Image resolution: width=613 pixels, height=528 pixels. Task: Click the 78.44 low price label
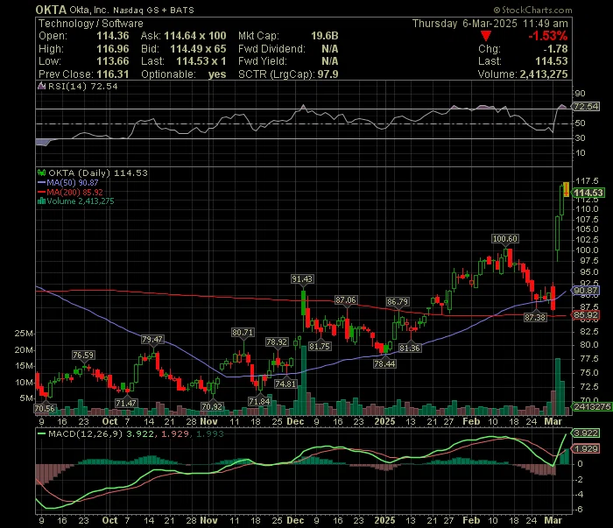[x=384, y=364]
